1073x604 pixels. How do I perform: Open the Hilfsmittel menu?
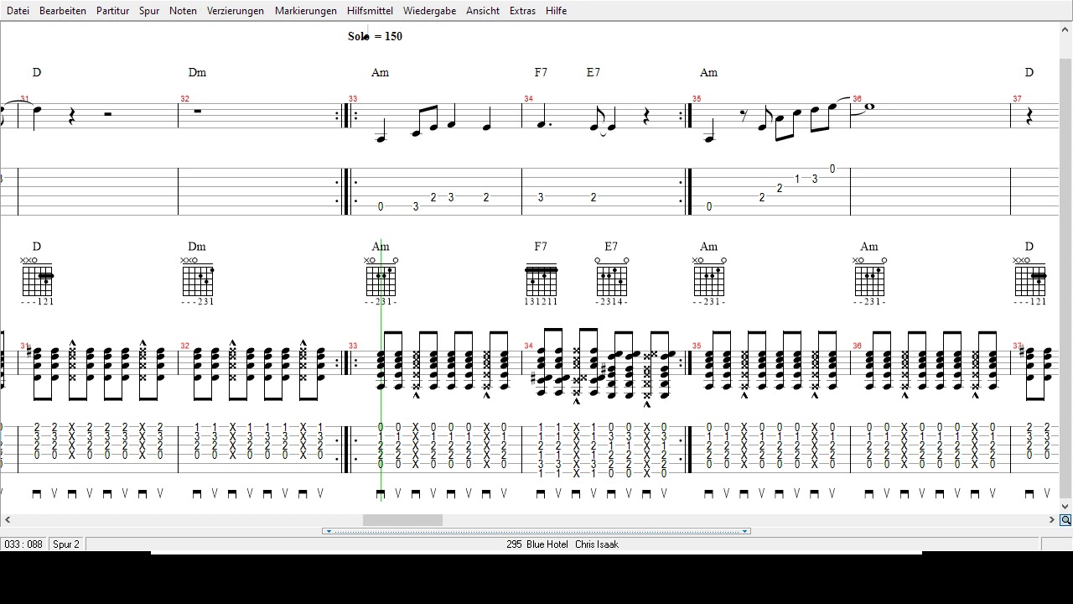click(370, 11)
